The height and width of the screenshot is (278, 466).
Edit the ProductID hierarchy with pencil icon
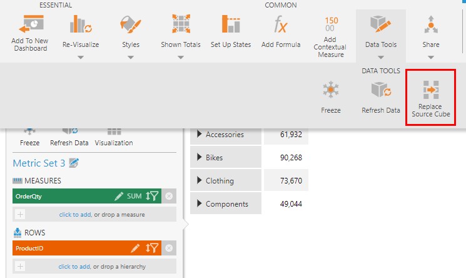pos(135,249)
